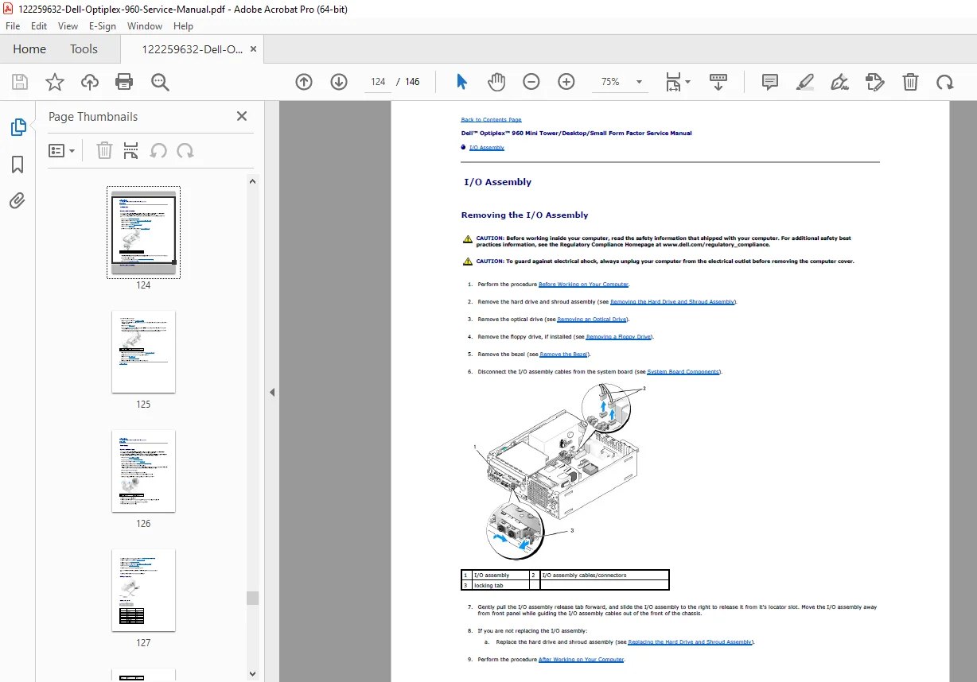Screen dimensions: 977x682
Task: Delete the selected thumbnail in the thumbnails panel
Action: click(104, 151)
